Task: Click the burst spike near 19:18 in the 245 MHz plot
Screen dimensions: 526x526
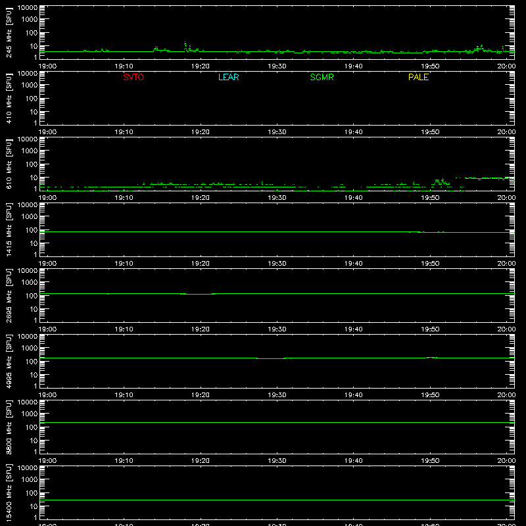Action: [x=185, y=46]
